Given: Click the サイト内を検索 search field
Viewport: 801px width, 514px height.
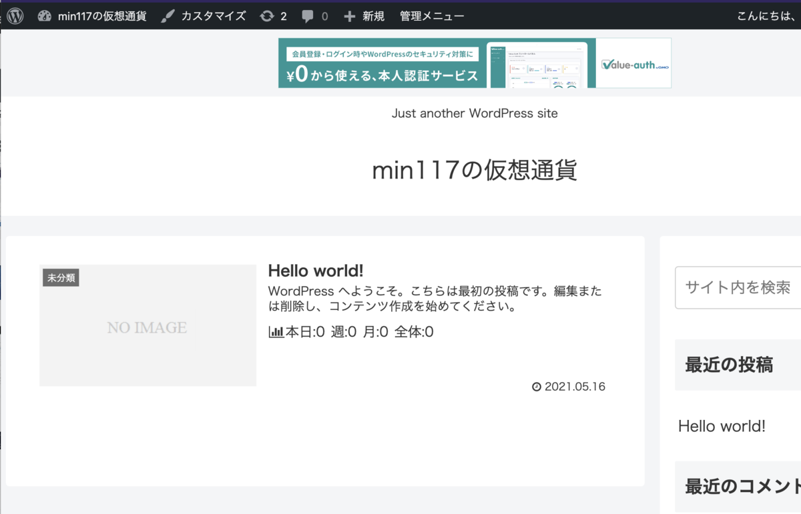Looking at the screenshot, I should 741,287.
